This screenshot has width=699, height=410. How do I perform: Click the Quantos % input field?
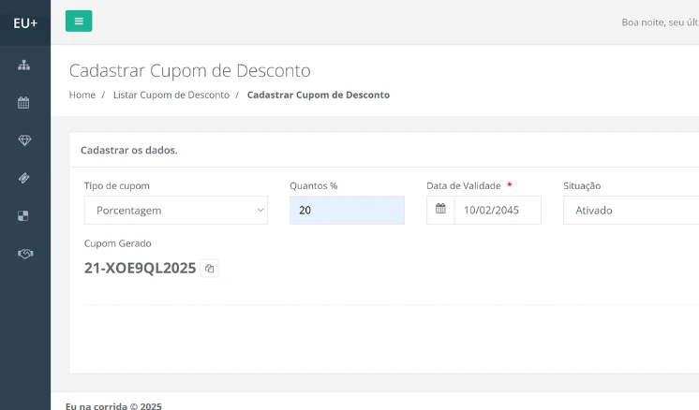click(347, 211)
